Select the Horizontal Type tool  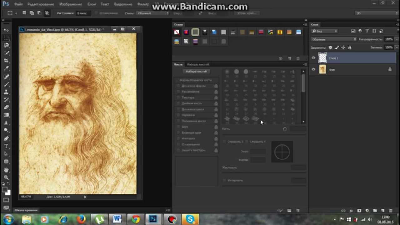click(x=6, y=146)
